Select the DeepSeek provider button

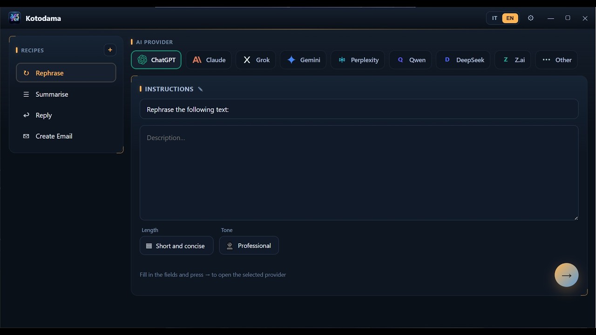point(463,60)
